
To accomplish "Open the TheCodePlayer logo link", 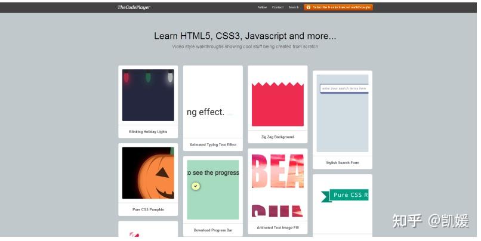I will 134,7.
